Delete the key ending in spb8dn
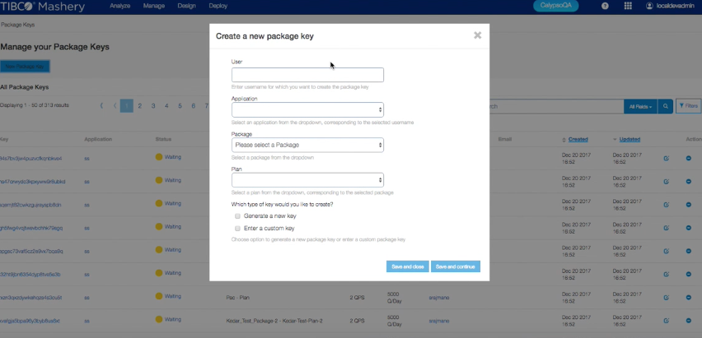 coord(689,205)
